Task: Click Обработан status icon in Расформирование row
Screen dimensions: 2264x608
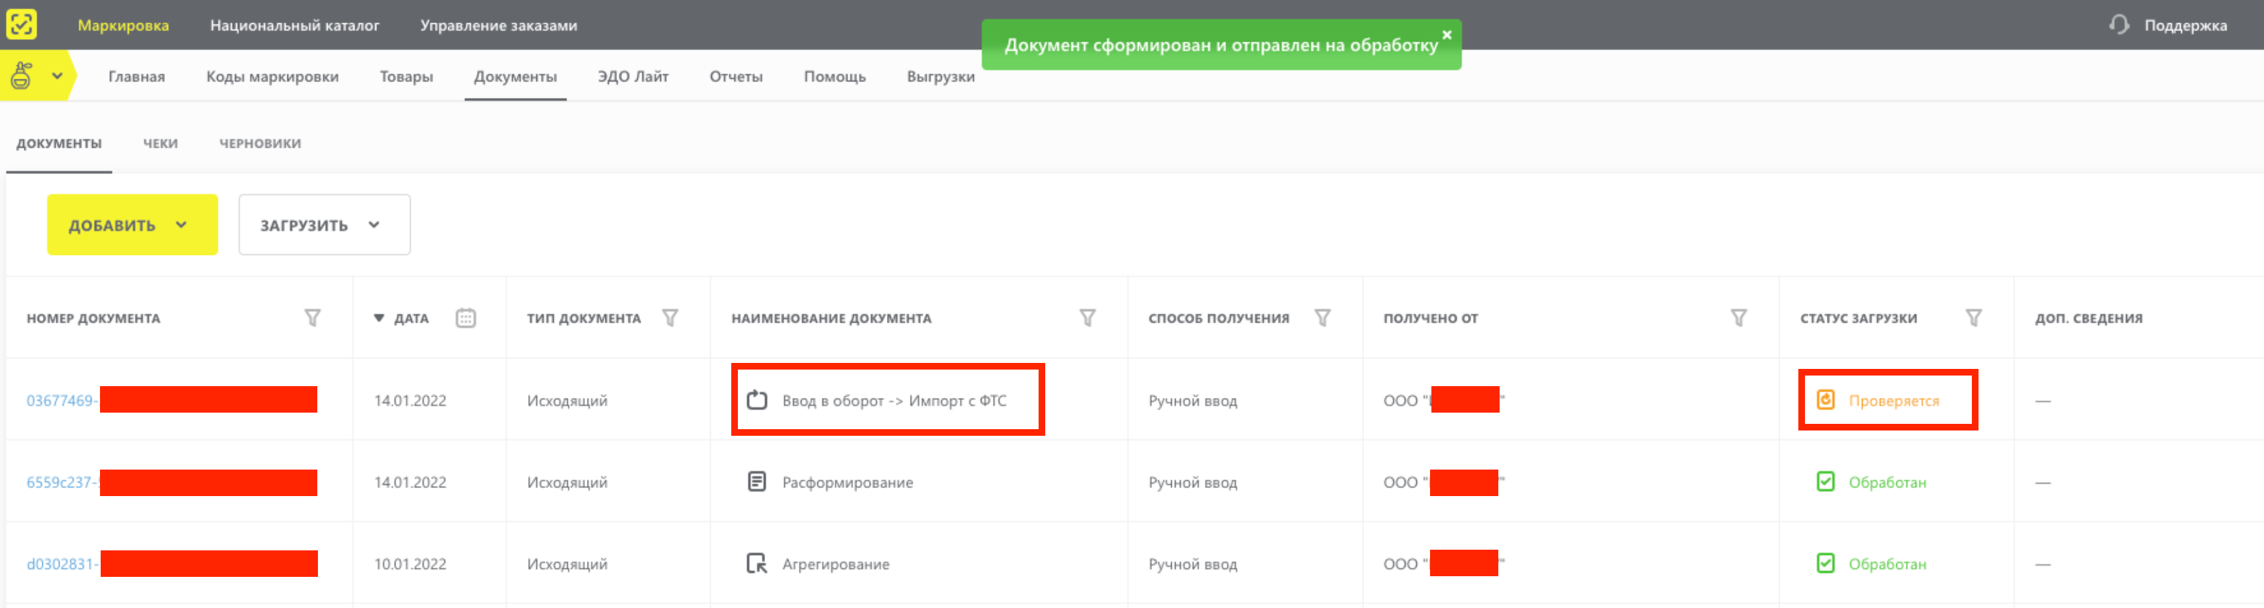Action: click(1826, 481)
